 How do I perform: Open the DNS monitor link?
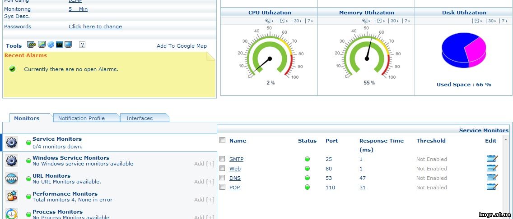[x=235, y=178]
